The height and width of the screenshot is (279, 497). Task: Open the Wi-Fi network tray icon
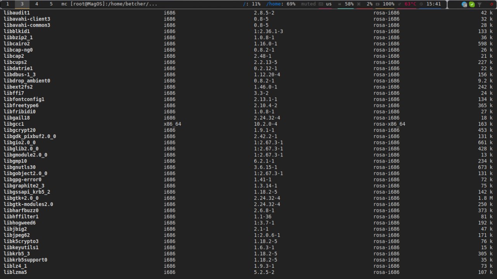click(480, 4)
